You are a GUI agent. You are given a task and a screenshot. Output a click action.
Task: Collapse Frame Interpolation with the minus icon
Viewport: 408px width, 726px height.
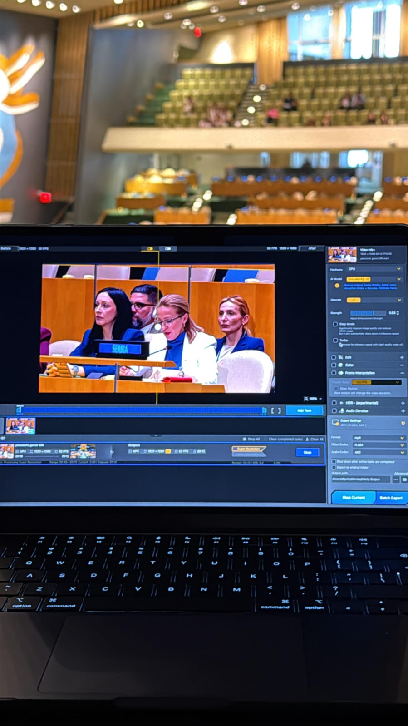[402, 373]
